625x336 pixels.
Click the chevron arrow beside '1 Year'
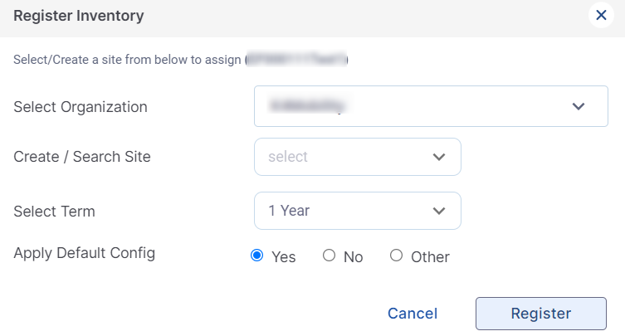439,211
